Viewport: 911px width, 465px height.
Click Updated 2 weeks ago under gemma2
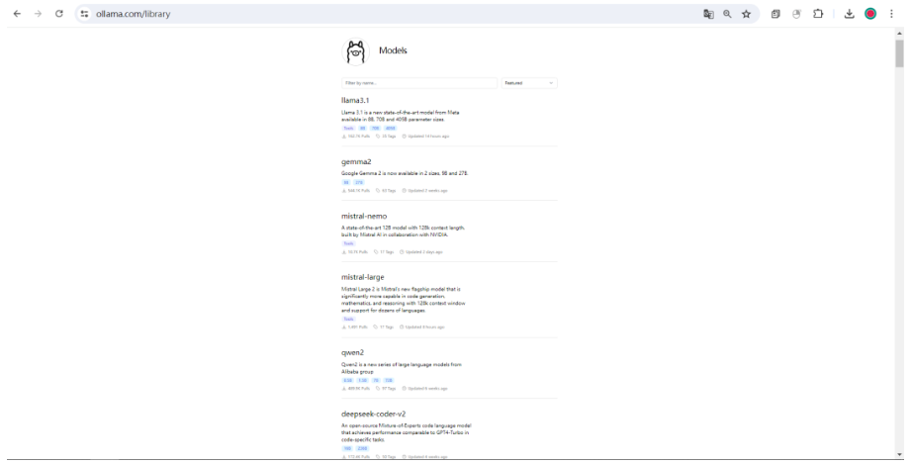coord(424,191)
